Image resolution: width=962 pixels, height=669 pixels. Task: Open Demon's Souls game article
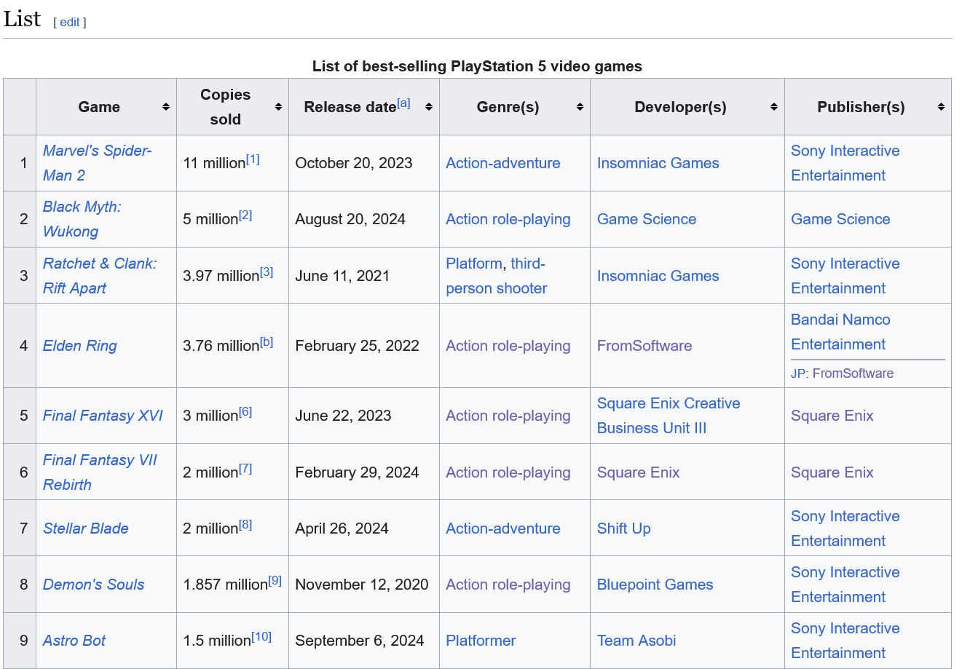(x=93, y=585)
